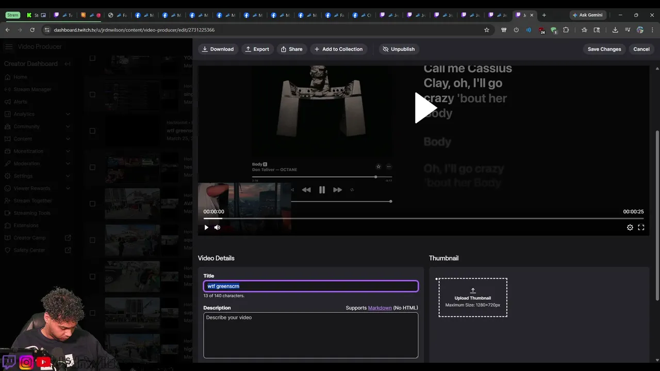
Task: Open Chrome downloads from the toolbar
Action: (615, 30)
